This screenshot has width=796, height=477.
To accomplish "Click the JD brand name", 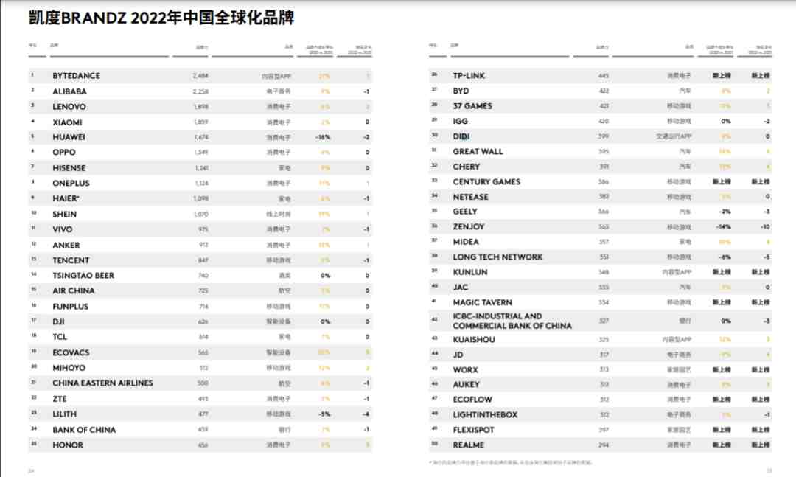I will tap(458, 355).
